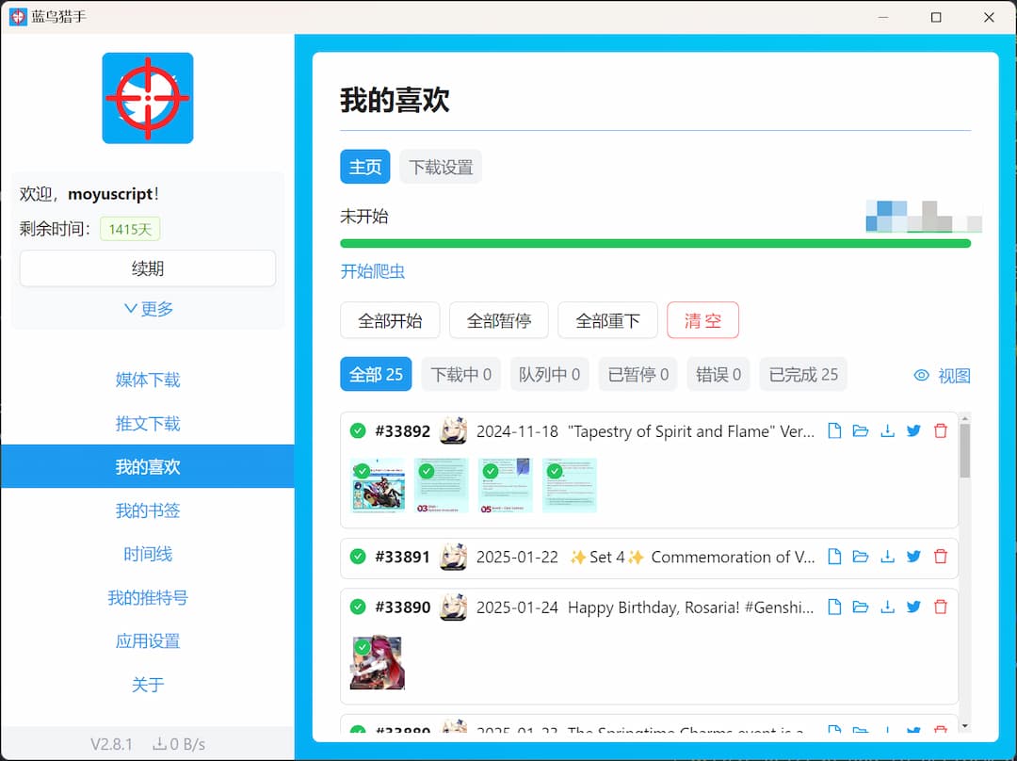Click the bird crosshair logo in sidebar

(x=147, y=99)
